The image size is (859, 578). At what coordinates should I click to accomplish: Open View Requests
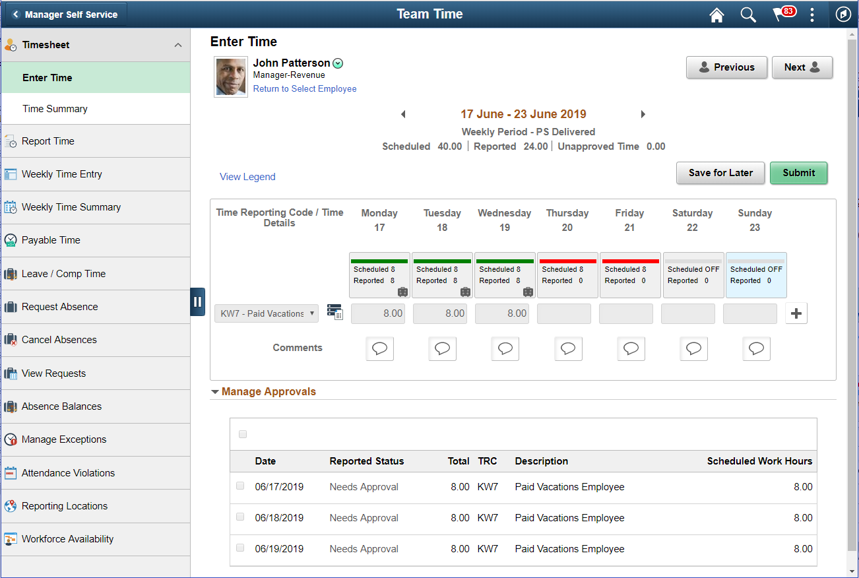pyautogui.click(x=95, y=373)
